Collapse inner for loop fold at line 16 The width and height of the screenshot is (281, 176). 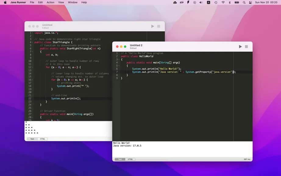tap(32, 80)
